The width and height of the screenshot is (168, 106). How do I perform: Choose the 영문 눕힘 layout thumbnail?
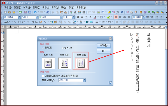click(65, 63)
